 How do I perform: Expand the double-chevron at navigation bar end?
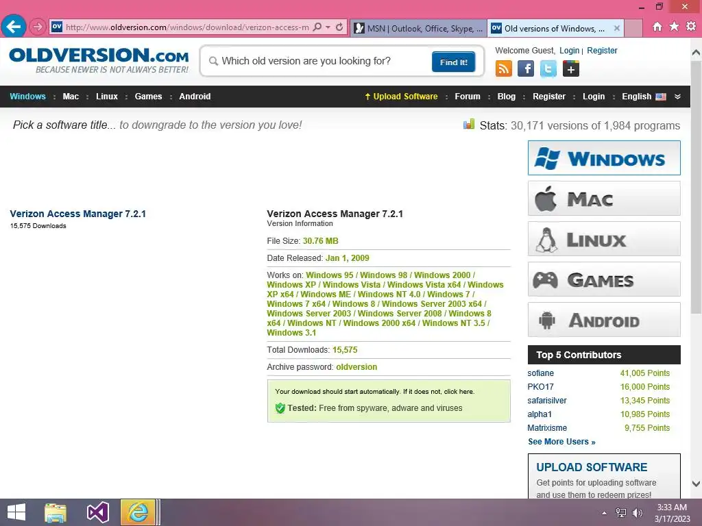(x=677, y=97)
